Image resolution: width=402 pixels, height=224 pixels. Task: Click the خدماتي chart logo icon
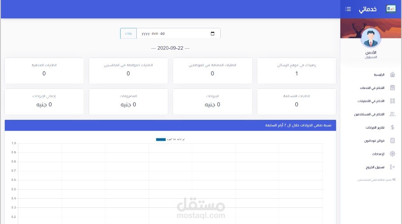[391, 9]
